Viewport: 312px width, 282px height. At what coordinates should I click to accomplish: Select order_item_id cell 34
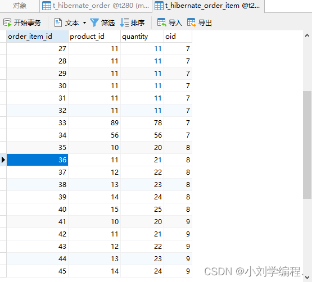point(38,135)
